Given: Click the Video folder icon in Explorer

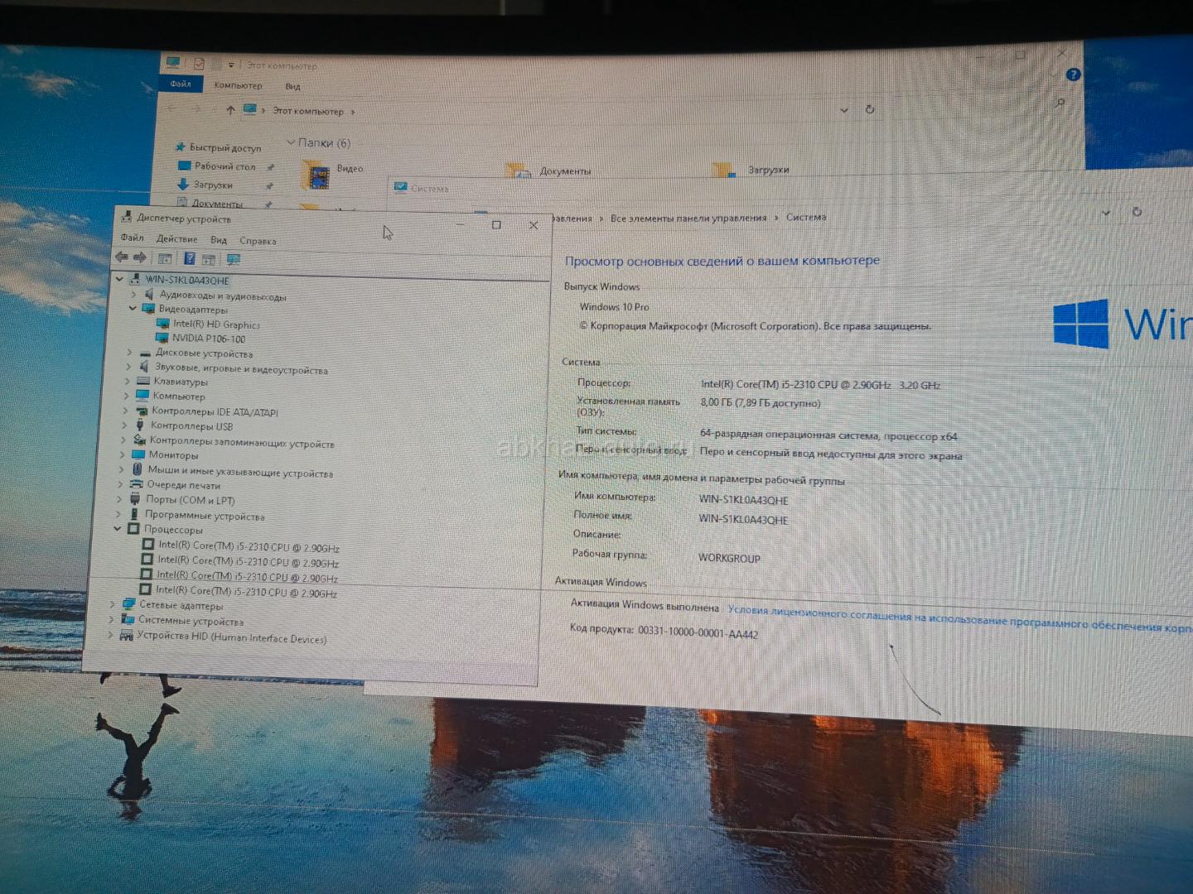Looking at the screenshot, I should click(316, 174).
